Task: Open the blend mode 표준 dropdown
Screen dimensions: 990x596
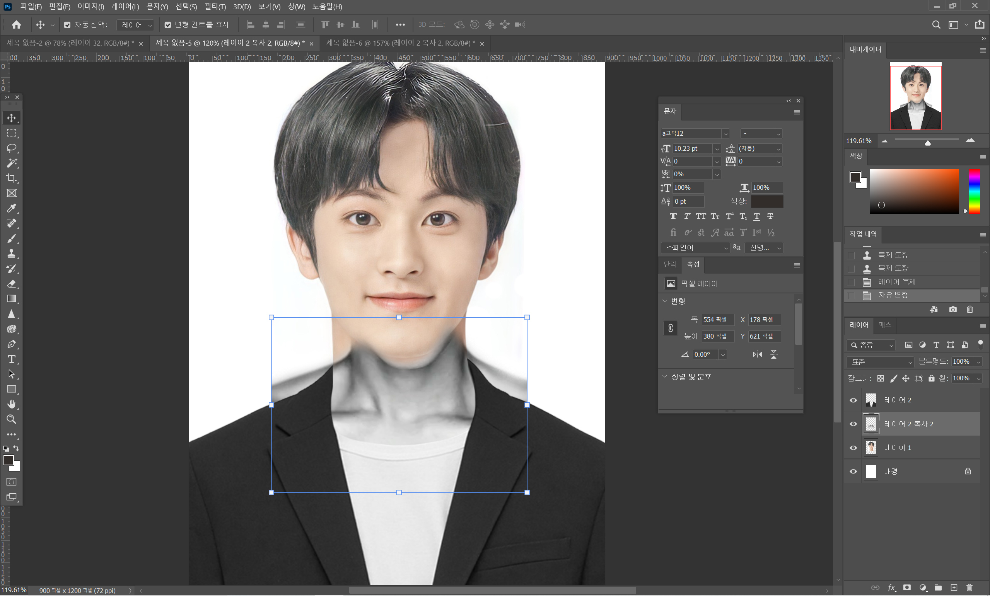Action: coord(880,362)
